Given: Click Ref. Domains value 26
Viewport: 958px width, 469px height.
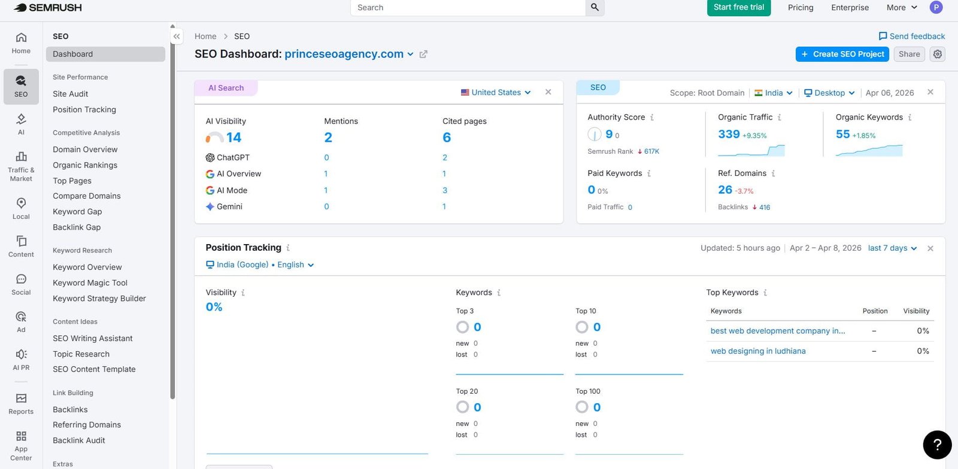Looking at the screenshot, I should pos(725,190).
